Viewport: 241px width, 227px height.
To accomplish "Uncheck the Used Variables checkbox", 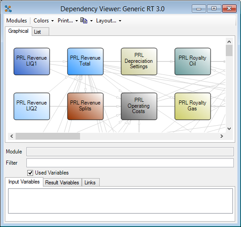I will pyautogui.click(x=30, y=173).
